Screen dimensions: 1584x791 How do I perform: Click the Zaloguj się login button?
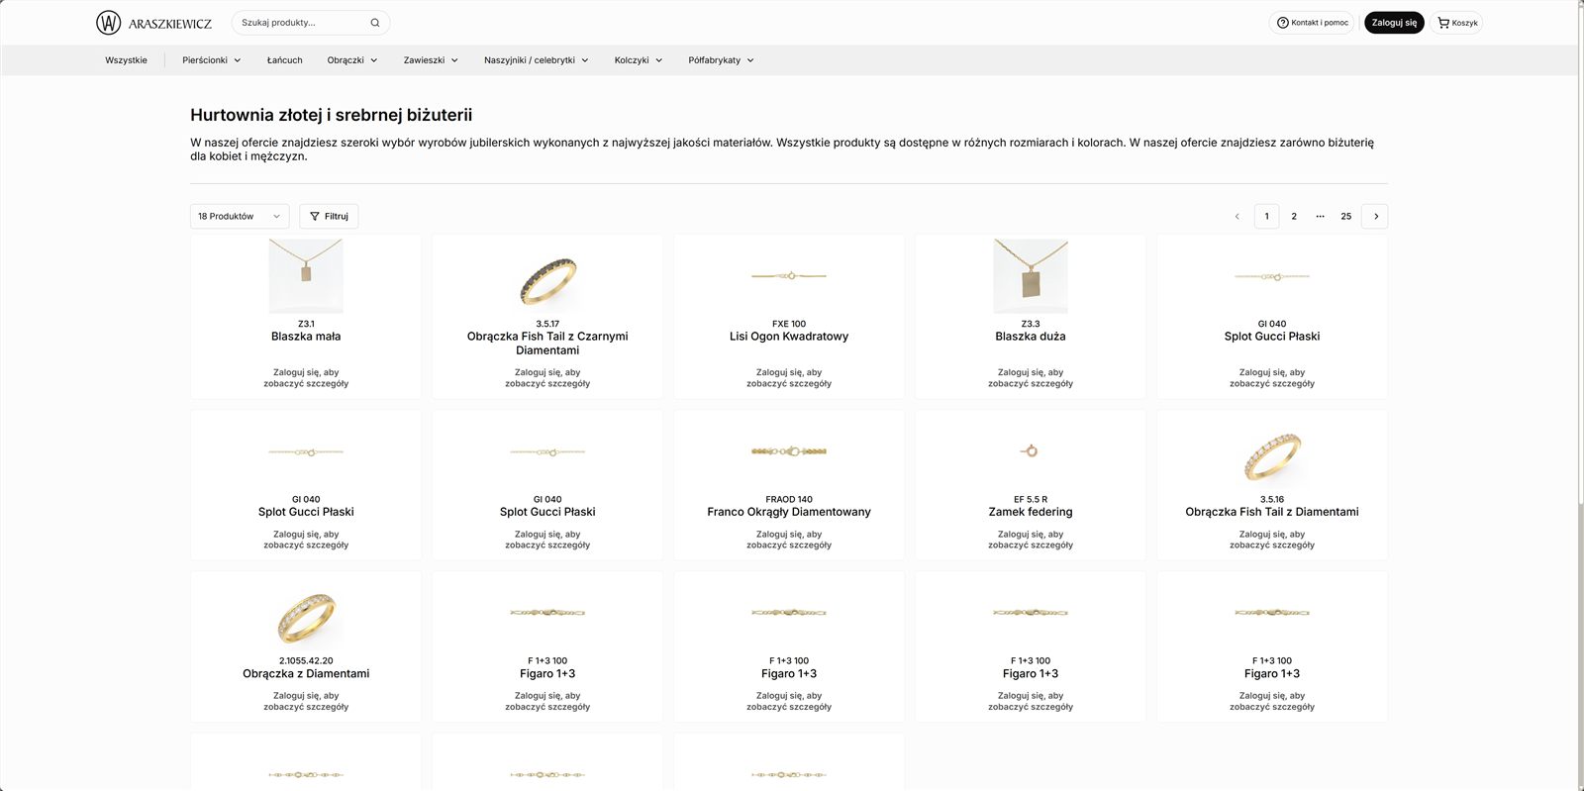click(1394, 23)
